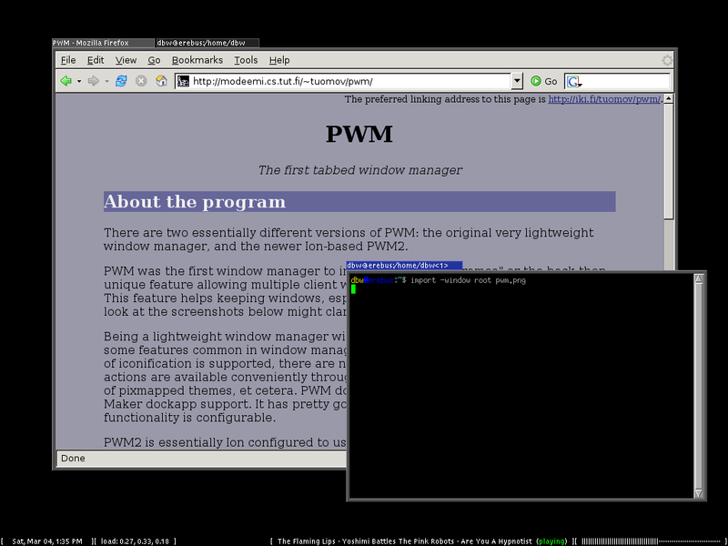Click the 'Done' status bar text

73,459
